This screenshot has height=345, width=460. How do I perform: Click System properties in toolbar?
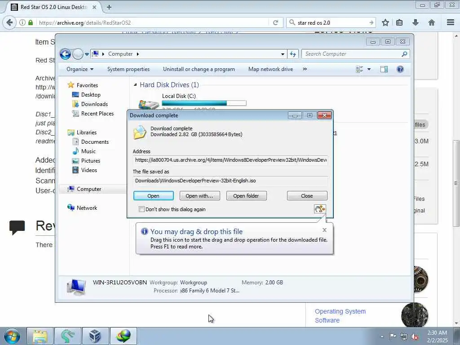[128, 69]
